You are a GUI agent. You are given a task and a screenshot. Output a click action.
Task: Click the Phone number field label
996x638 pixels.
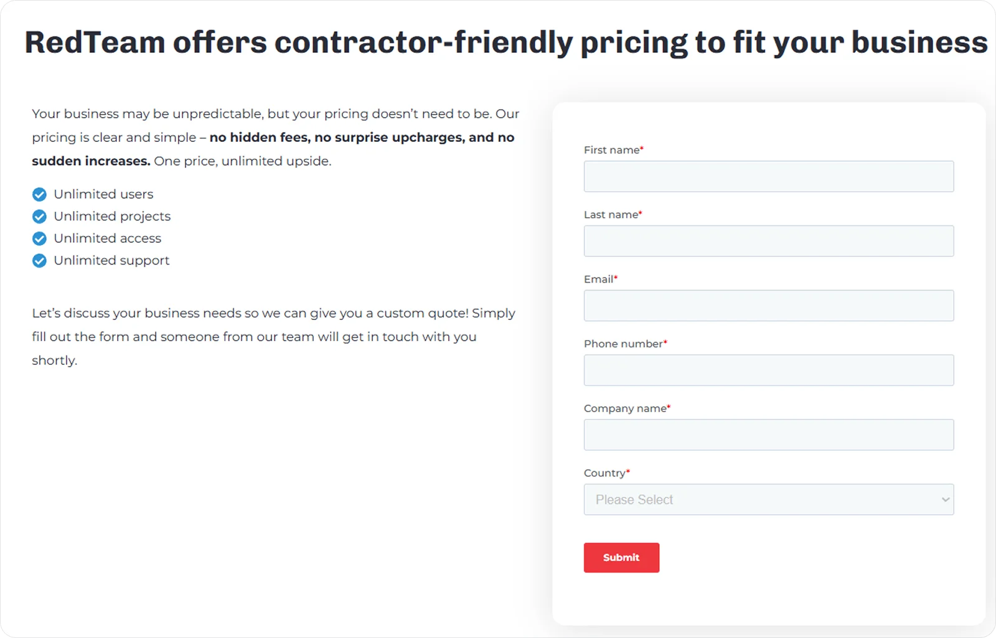[x=622, y=343]
